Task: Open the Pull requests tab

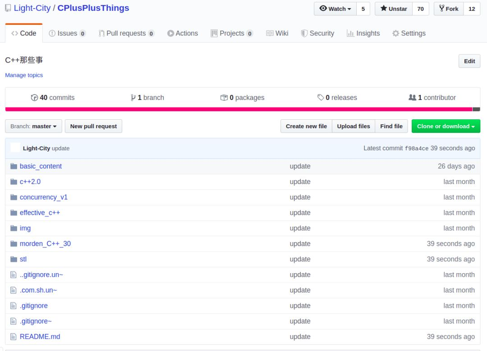Action: point(126,33)
